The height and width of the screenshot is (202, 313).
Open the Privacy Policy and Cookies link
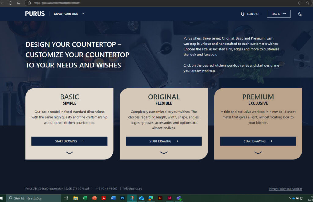(285, 189)
